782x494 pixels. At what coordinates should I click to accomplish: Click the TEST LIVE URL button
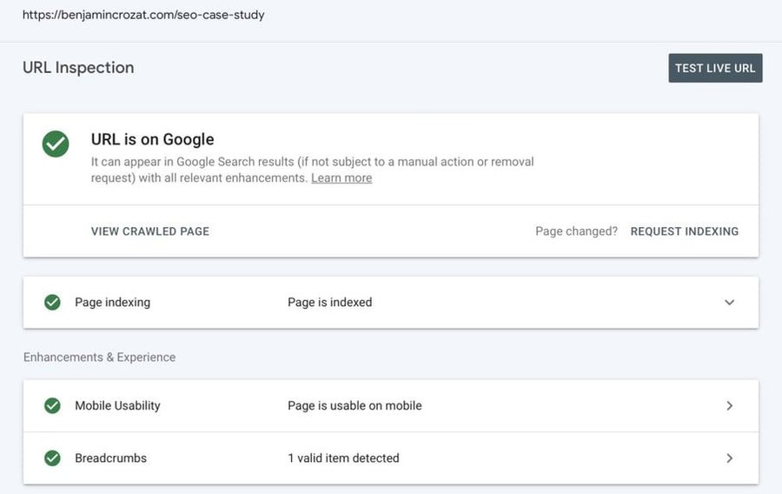[715, 68]
